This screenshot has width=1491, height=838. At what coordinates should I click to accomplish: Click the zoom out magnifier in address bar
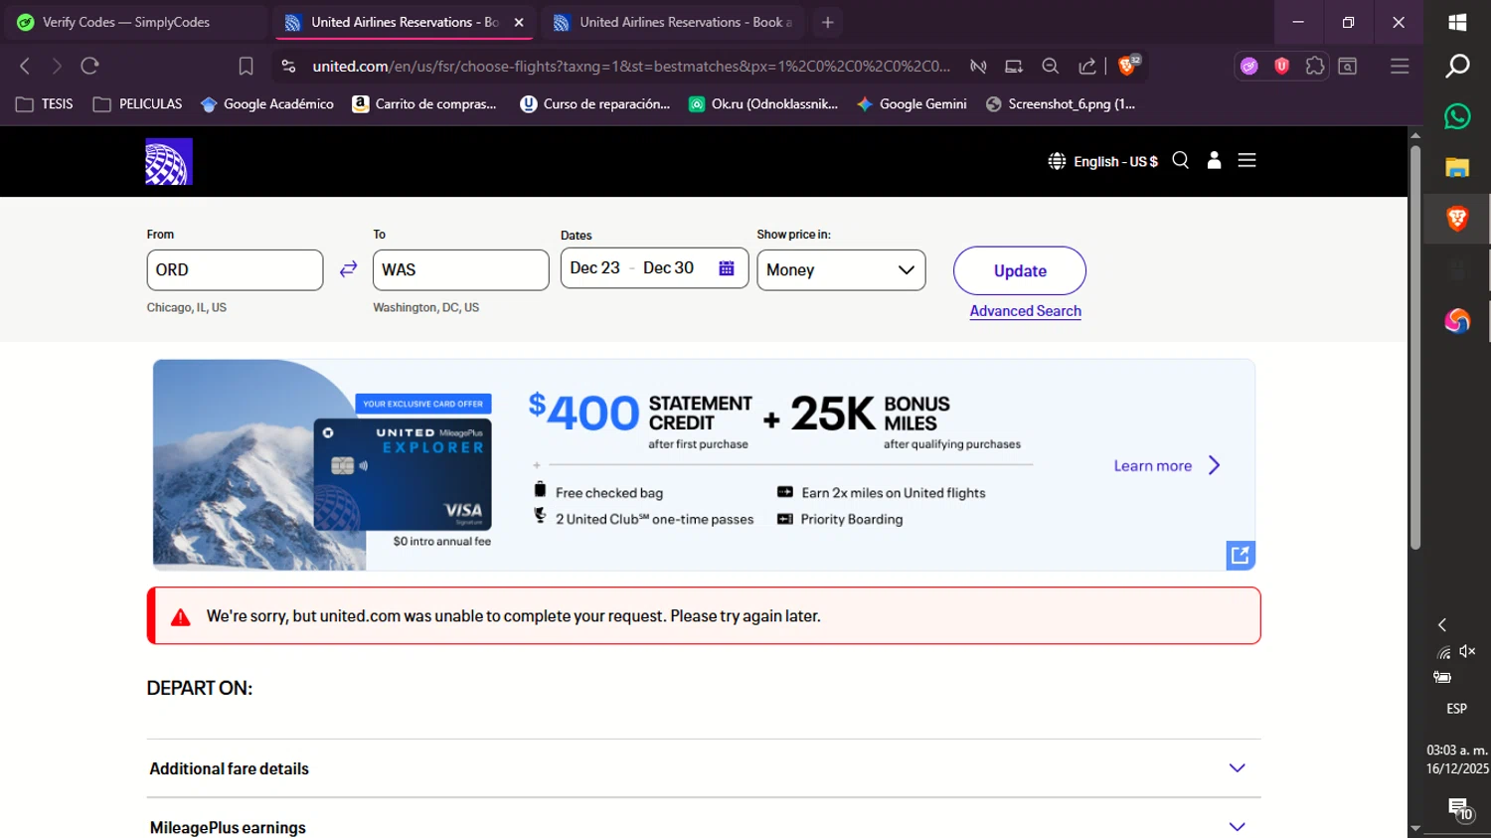[x=1050, y=66]
